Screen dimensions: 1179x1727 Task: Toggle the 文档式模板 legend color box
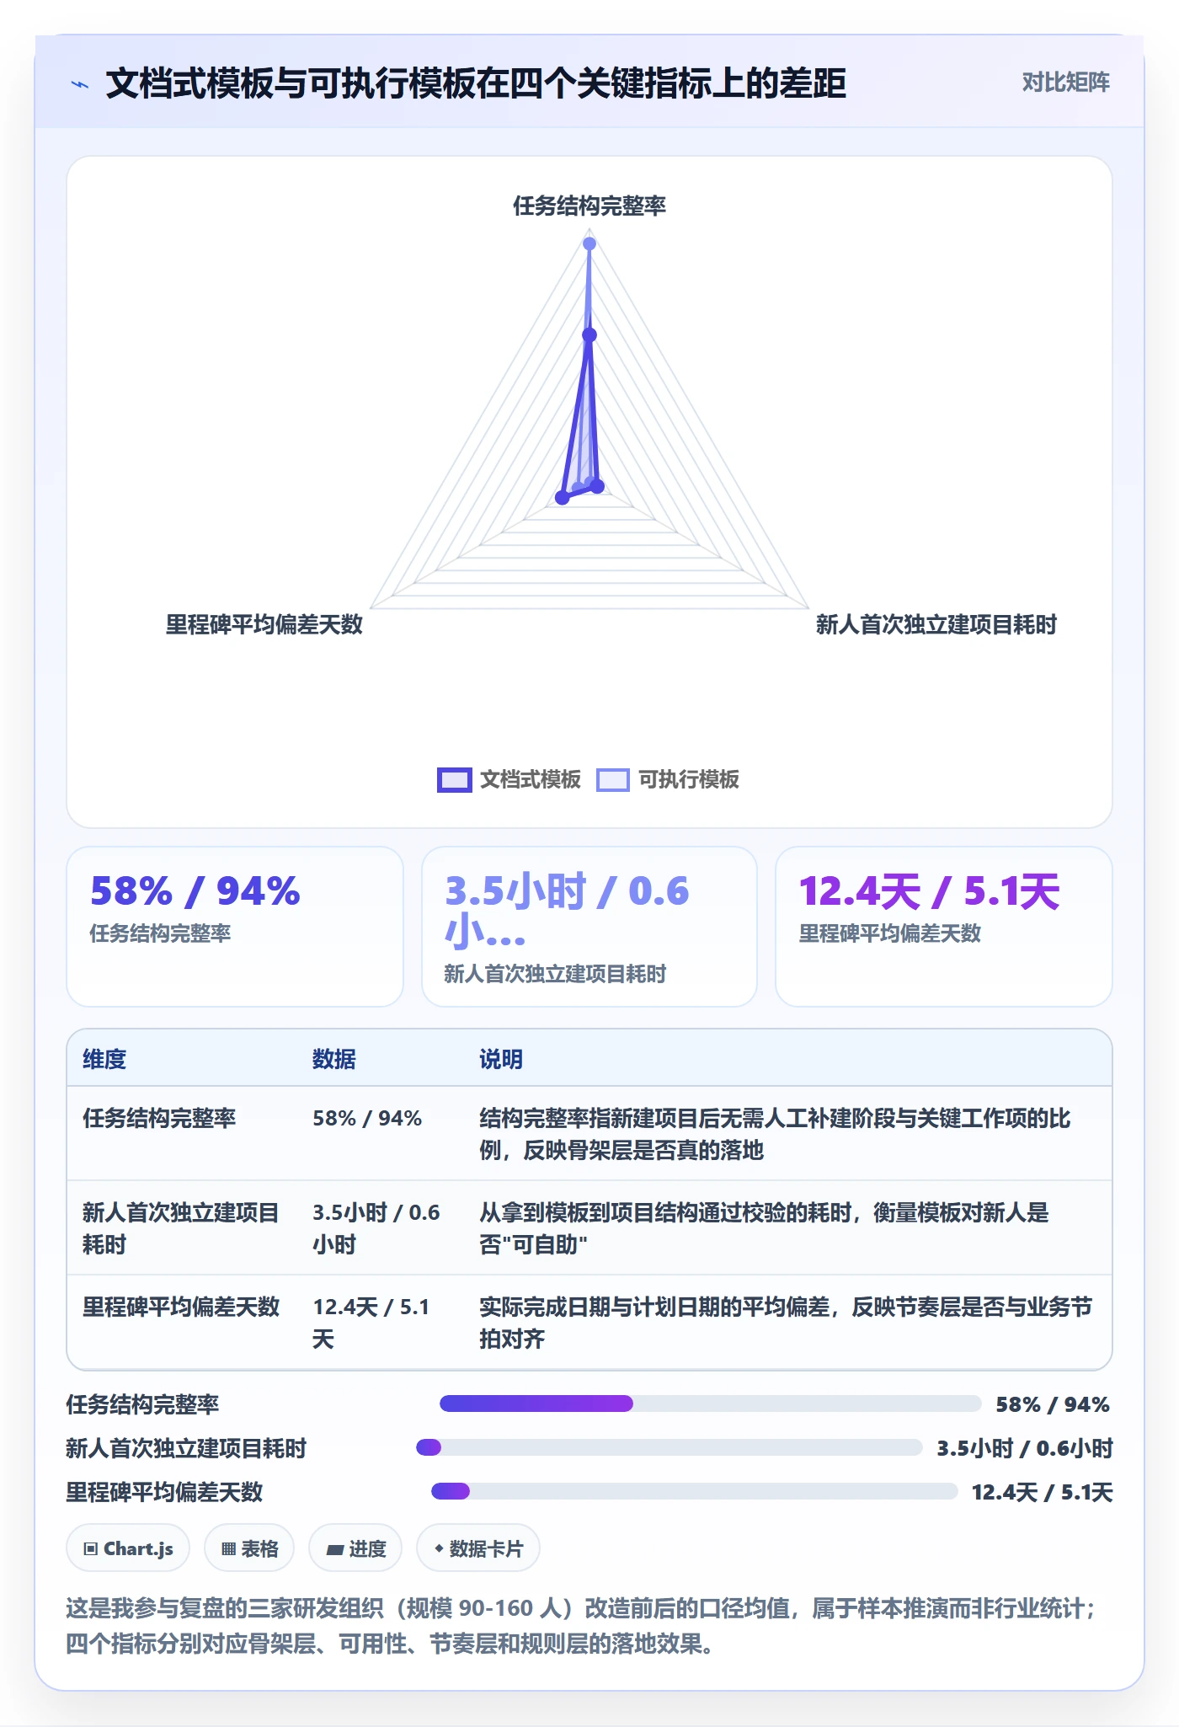(x=454, y=780)
